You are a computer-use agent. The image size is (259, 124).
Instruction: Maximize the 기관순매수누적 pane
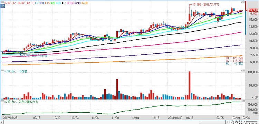click(x=241, y=101)
